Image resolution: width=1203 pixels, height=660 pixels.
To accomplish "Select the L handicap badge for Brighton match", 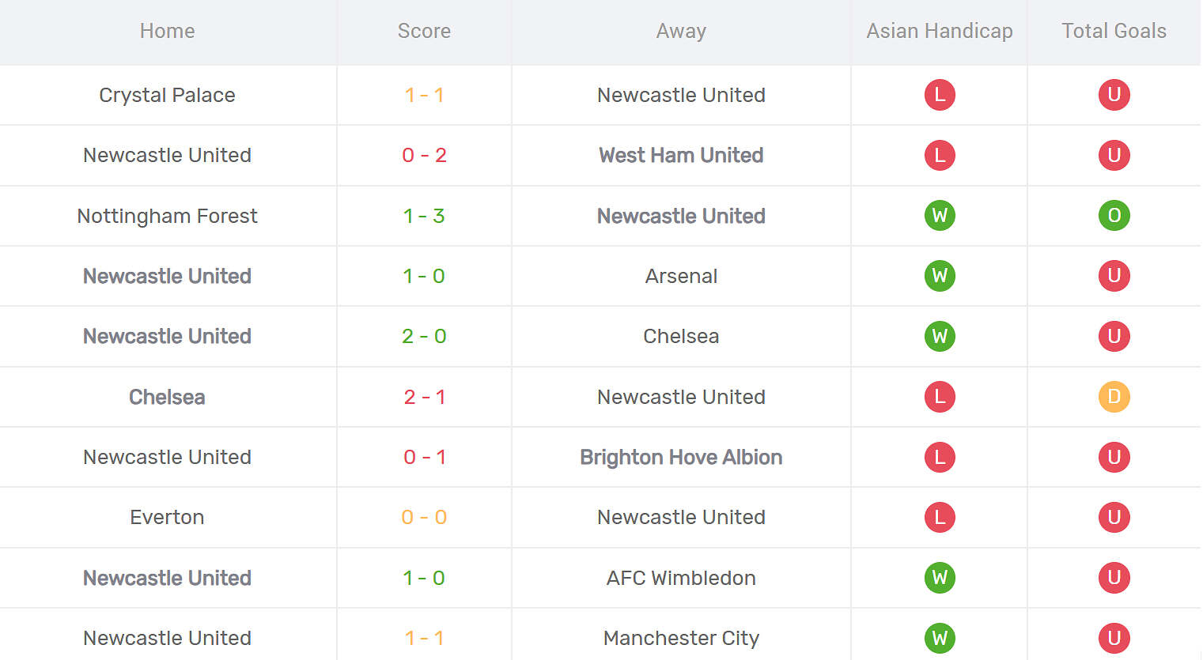I will [x=939, y=457].
